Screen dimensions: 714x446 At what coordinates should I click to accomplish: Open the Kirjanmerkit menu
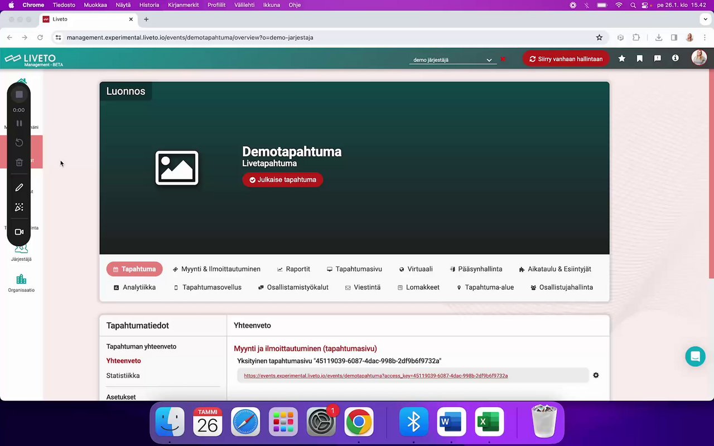coord(183,5)
